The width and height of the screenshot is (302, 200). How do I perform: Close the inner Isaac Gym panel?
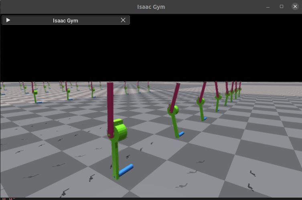[123, 20]
